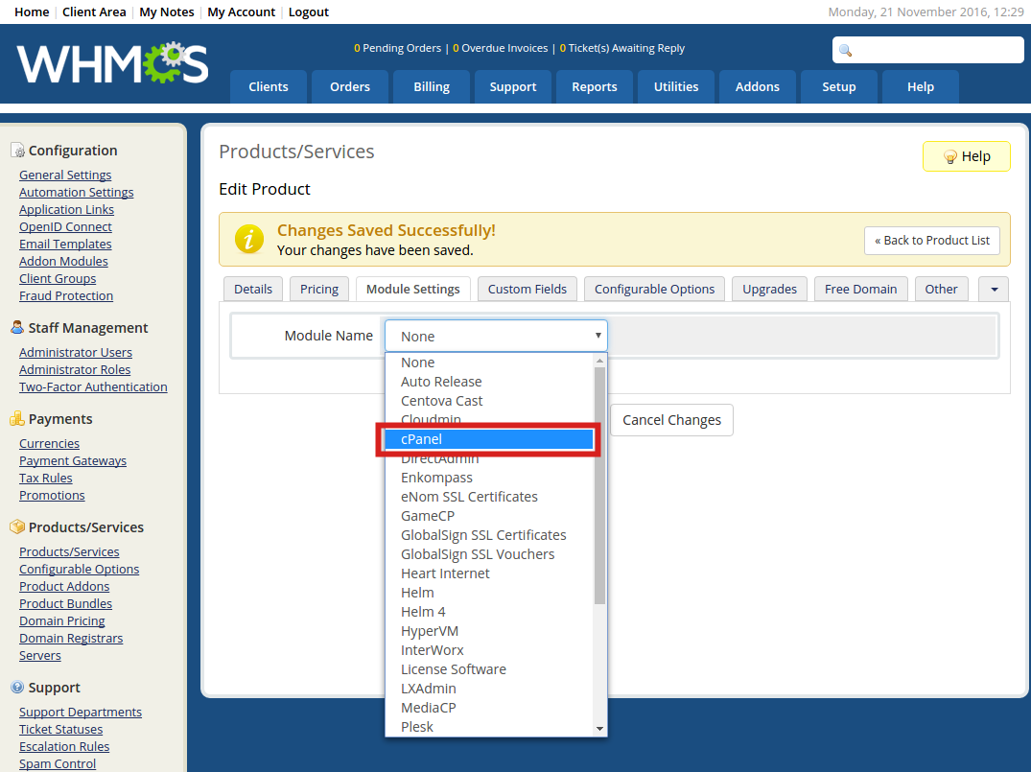Click the Staff Management person icon
Viewport: 1031px width, 772px height.
tap(17, 328)
